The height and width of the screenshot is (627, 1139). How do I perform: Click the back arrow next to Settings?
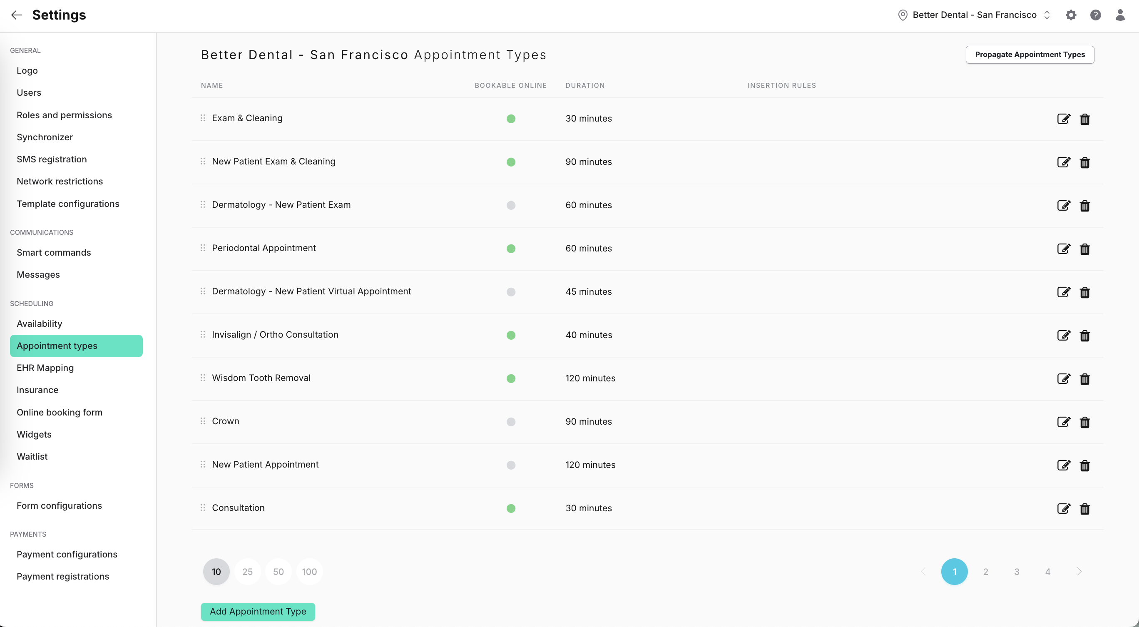point(16,15)
